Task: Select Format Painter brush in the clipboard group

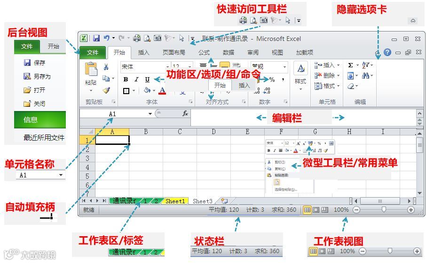Action: [x=106, y=90]
